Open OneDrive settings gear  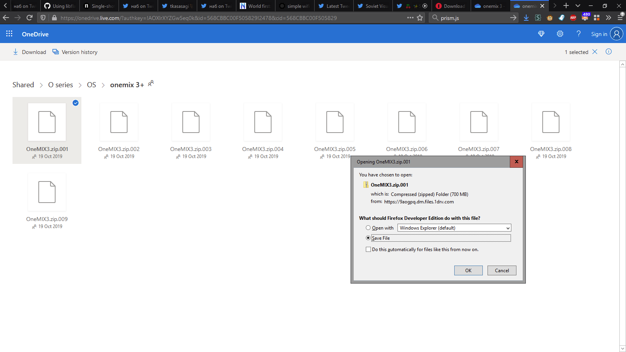(560, 34)
